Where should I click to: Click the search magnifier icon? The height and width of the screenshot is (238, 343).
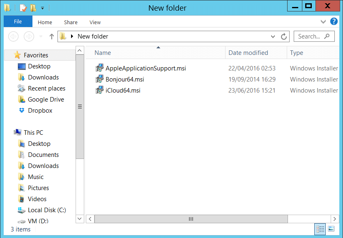[327, 36]
